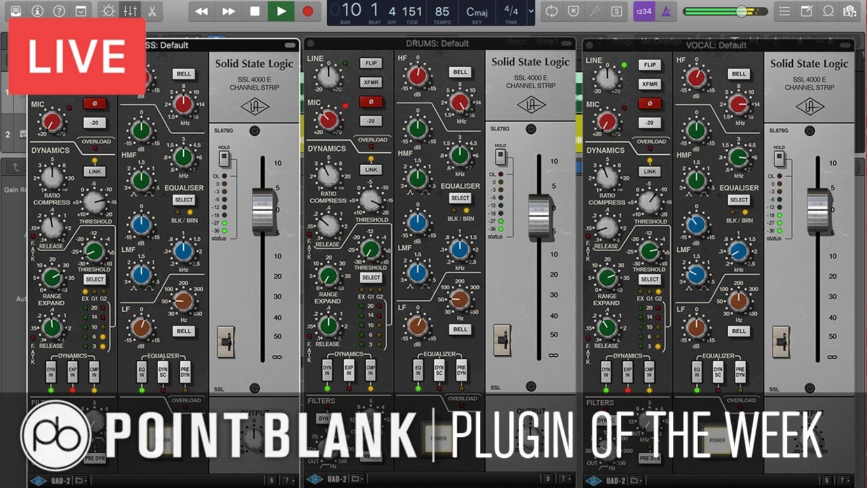Click the Rewind transport button
The height and width of the screenshot is (488, 867).
(x=201, y=11)
